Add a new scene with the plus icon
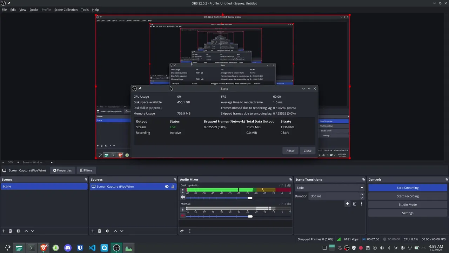449x253 pixels. coord(4,231)
